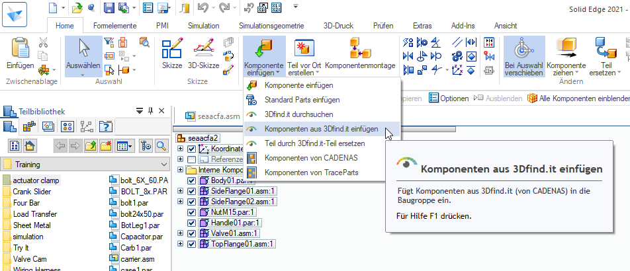Select Komponenten von TraceParts
The image size is (630, 271).
pos(322,173)
